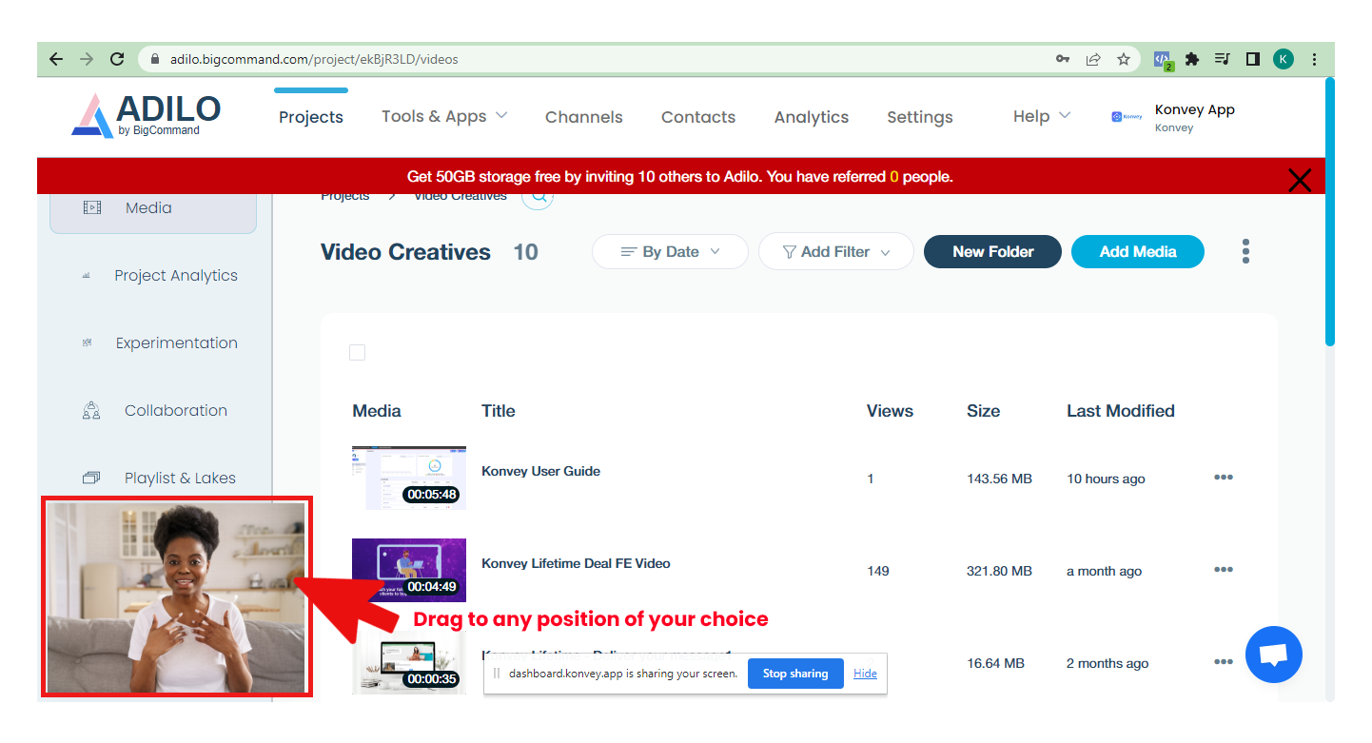Click the Size column header
Viewport: 1372px width, 743px height.
[983, 411]
